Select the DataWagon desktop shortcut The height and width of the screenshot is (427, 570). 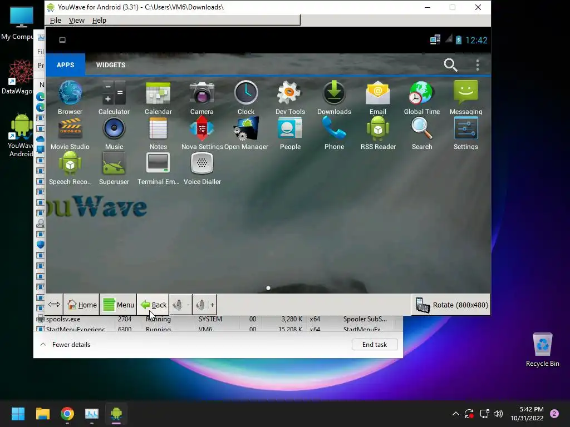pos(18,77)
